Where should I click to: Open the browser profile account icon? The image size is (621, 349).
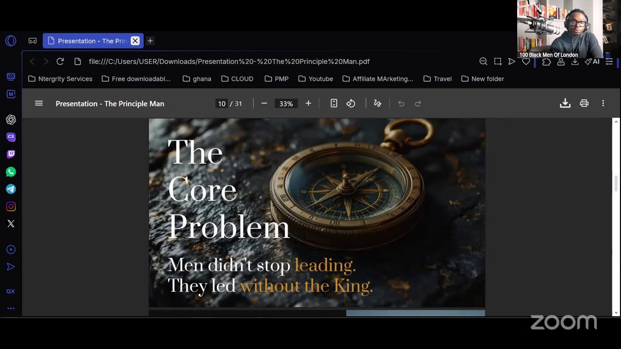(561, 62)
